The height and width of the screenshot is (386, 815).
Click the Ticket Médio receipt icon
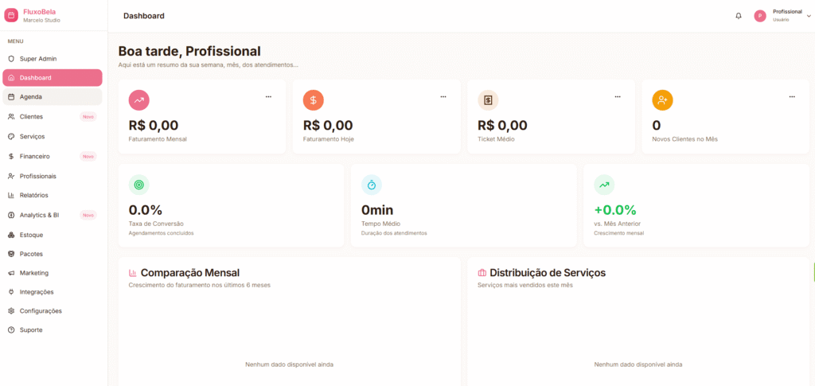488,100
